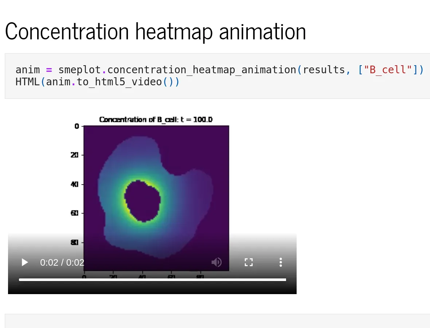Click the plot title Concentration of B_cell

[156, 120]
